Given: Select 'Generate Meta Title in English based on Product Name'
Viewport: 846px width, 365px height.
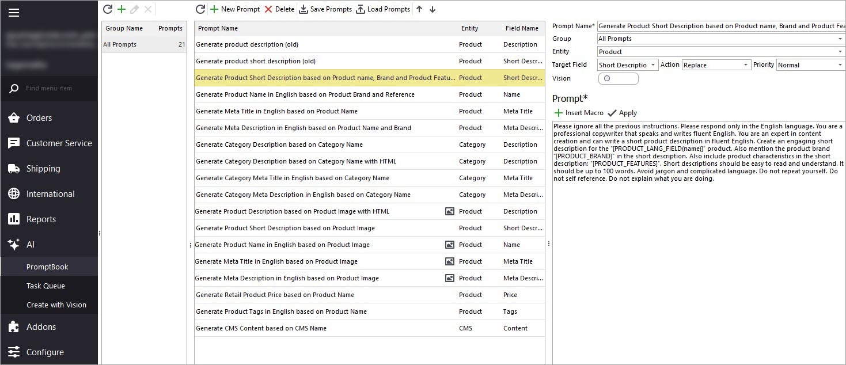Looking at the screenshot, I should pyautogui.click(x=369, y=111).
